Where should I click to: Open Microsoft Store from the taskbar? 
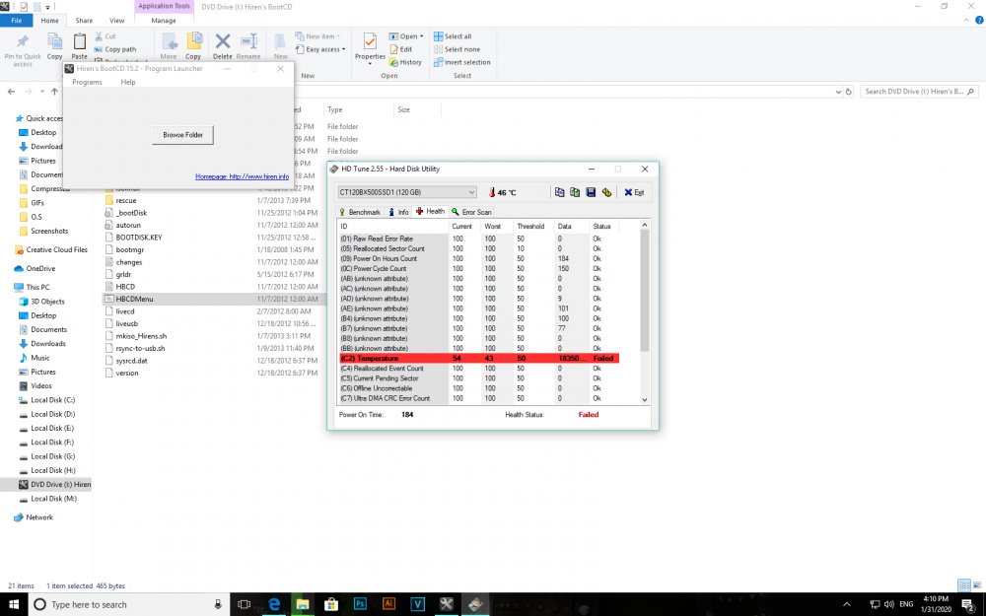[331, 605]
